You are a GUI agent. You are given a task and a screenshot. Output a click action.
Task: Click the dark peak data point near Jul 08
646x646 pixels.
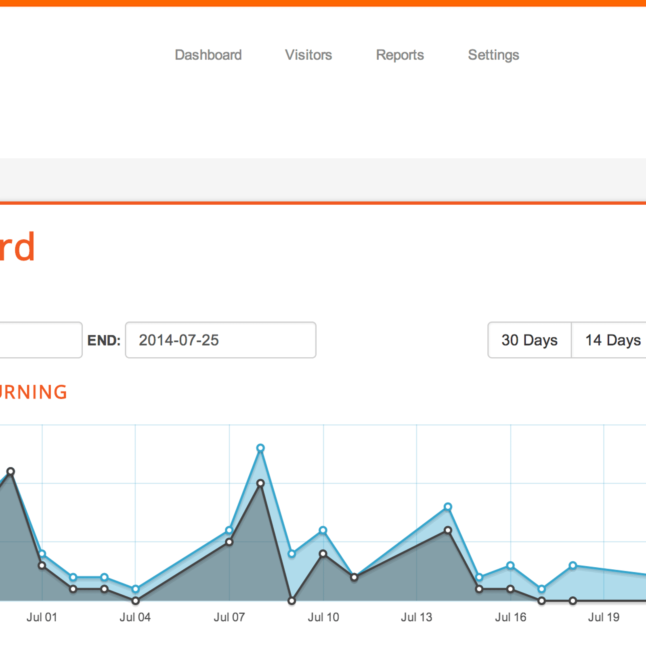pyautogui.click(x=260, y=483)
